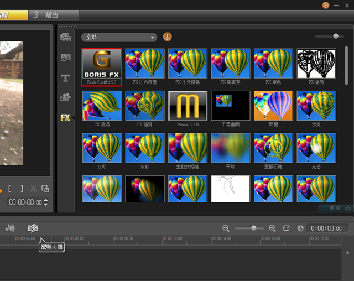Viewport: 354px width, 281px height.
Task: Open the Auto Music (配樂大師) icon
Action: (x=33, y=228)
